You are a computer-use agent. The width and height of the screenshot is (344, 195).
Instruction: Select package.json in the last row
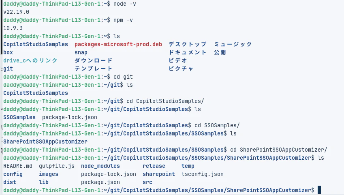point(100,182)
